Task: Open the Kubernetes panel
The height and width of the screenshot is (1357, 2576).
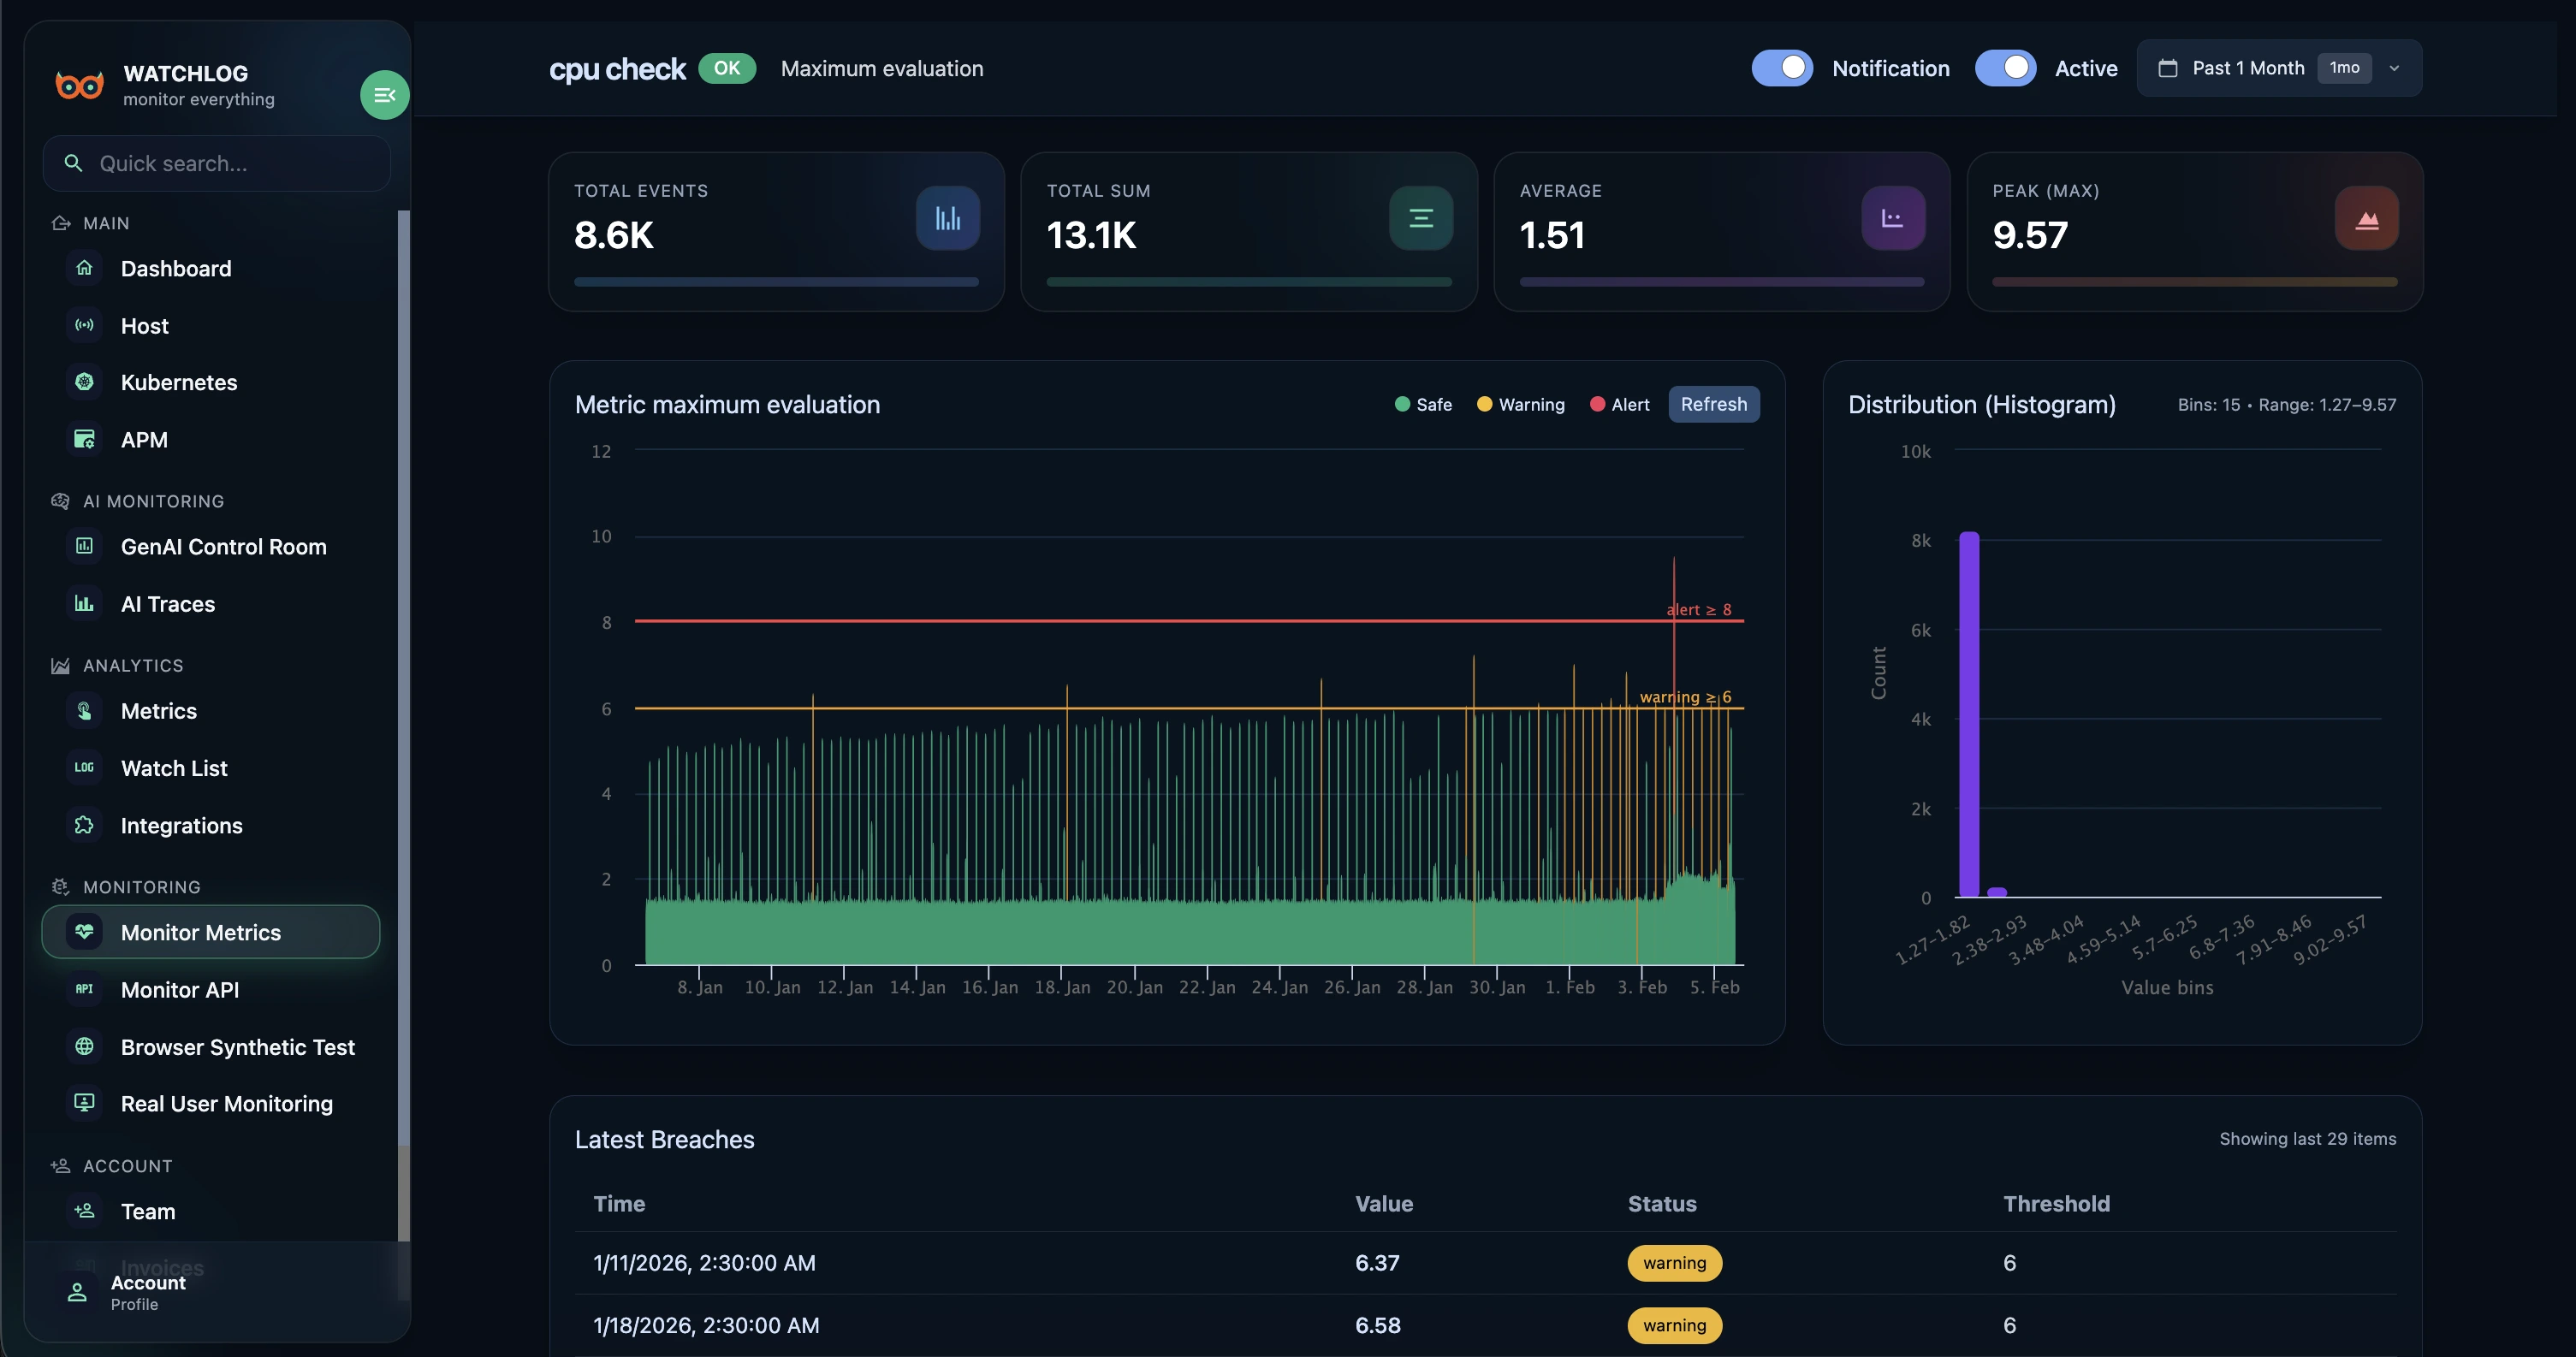Action: coord(179,382)
